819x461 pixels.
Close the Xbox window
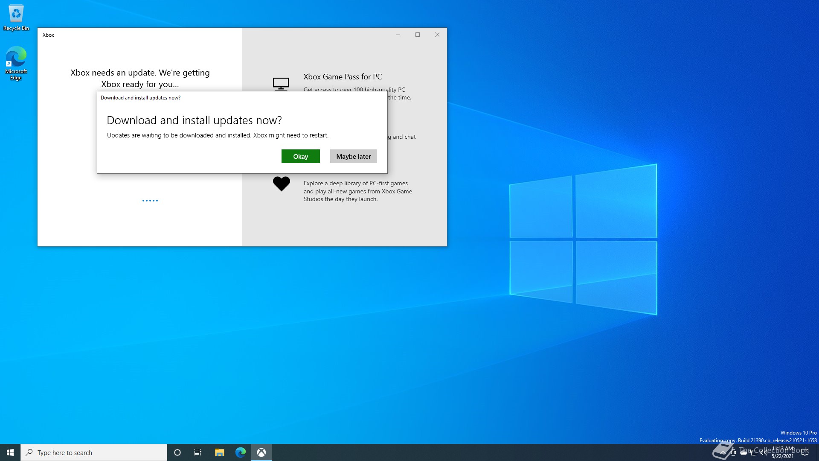tap(437, 35)
